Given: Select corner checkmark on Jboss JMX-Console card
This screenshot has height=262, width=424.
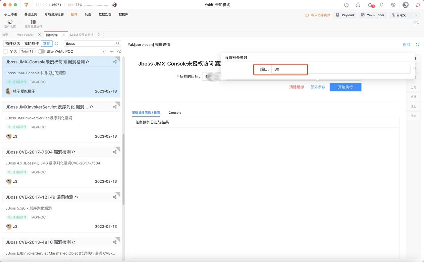Looking at the screenshot, I should 118,58.
